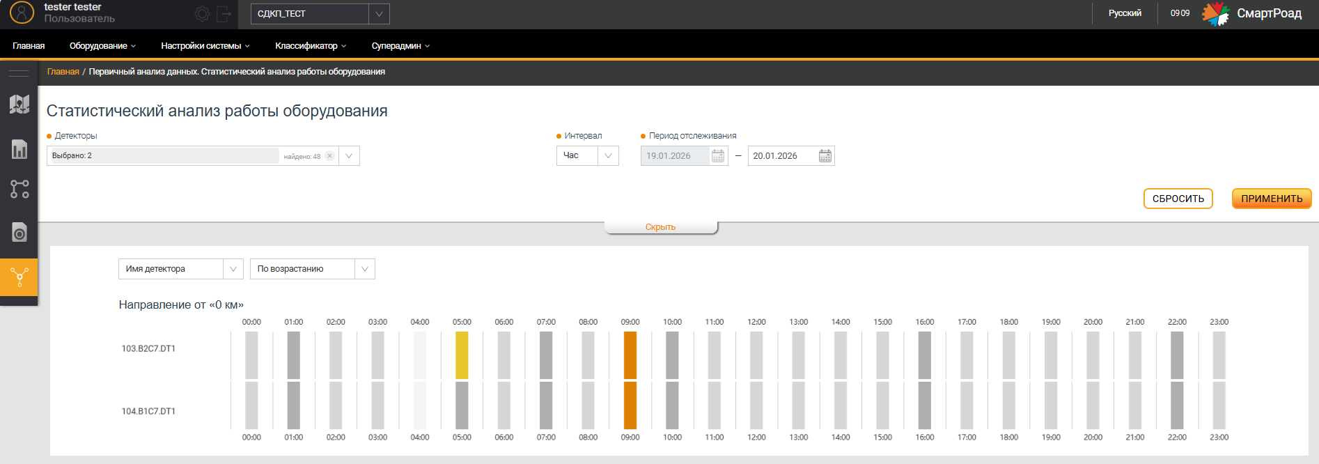Open the map section in the sidebar
Image resolution: width=1319 pixels, height=464 pixels.
[19, 105]
